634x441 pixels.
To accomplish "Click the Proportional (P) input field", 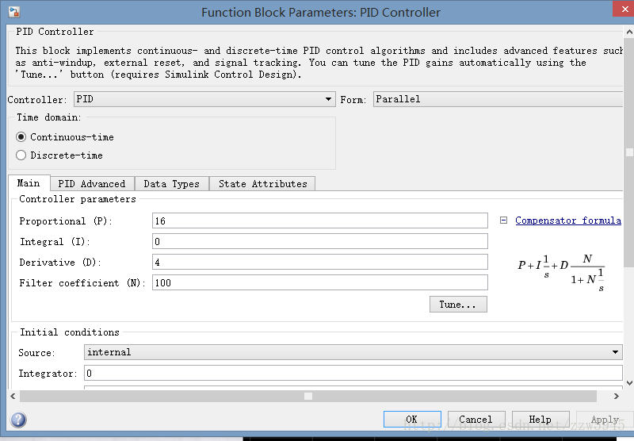I will point(320,221).
